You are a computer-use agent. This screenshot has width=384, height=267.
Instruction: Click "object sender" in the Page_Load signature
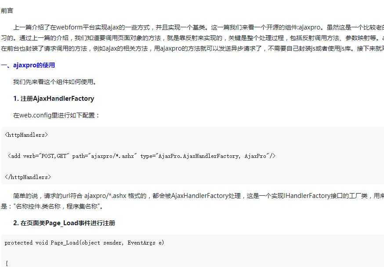[x=102, y=242]
